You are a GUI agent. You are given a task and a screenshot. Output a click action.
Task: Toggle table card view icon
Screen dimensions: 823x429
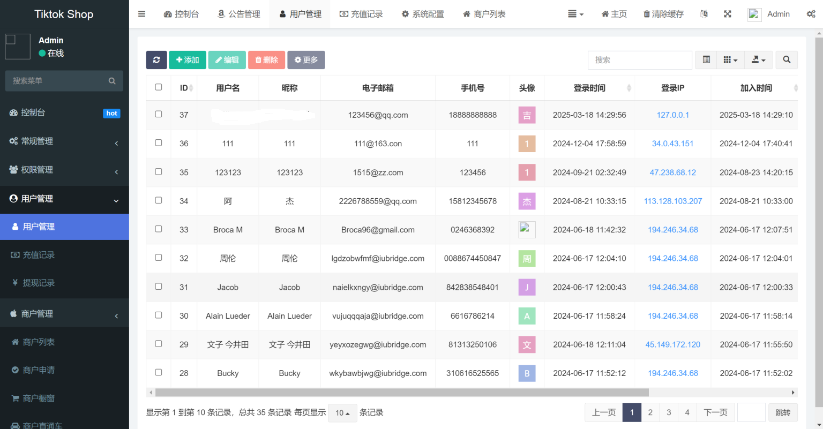[x=706, y=60]
